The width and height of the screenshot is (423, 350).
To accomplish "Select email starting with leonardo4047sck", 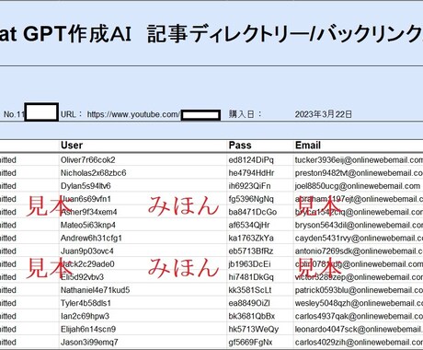I will coord(359,329).
